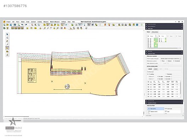Click the piece label box on the pattern

click(32, 75)
